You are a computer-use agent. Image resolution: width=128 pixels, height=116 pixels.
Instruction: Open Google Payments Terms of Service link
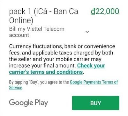64,85
